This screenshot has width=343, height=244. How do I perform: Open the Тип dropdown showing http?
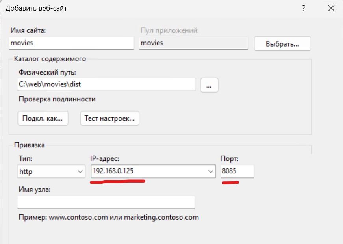pyautogui.click(x=51, y=171)
